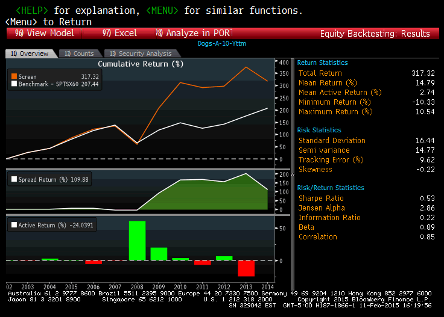
Task: Click the value 10.54
Action: pos(425,111)
